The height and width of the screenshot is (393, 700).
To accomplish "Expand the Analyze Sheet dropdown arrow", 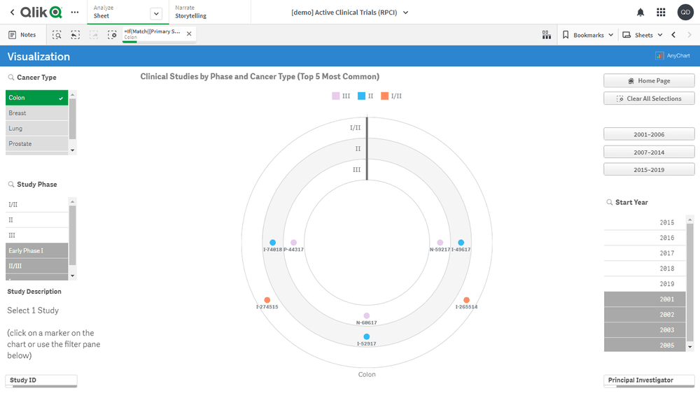I will click(x=155, y=13).
